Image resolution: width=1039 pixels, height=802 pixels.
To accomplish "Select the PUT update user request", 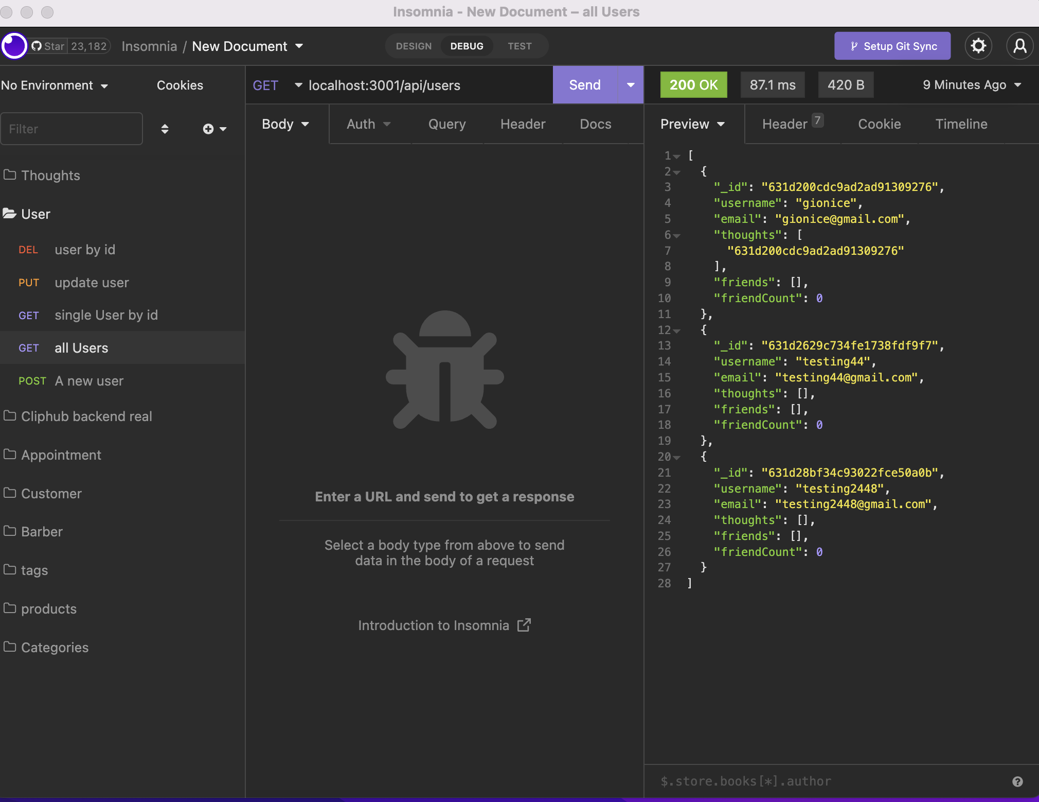I will point(122,283).
